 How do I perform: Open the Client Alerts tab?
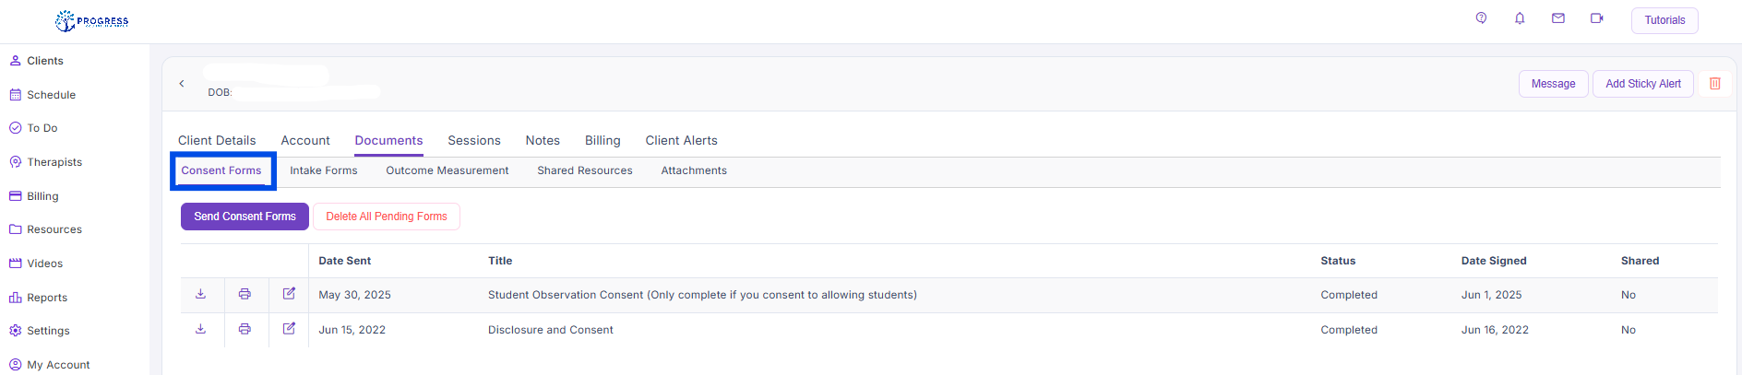click(681, 140)
